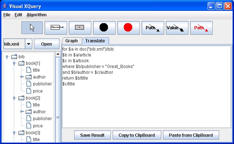Select price under book[2]
Viewport: 234px width, 144px height.
coord(34,126)
